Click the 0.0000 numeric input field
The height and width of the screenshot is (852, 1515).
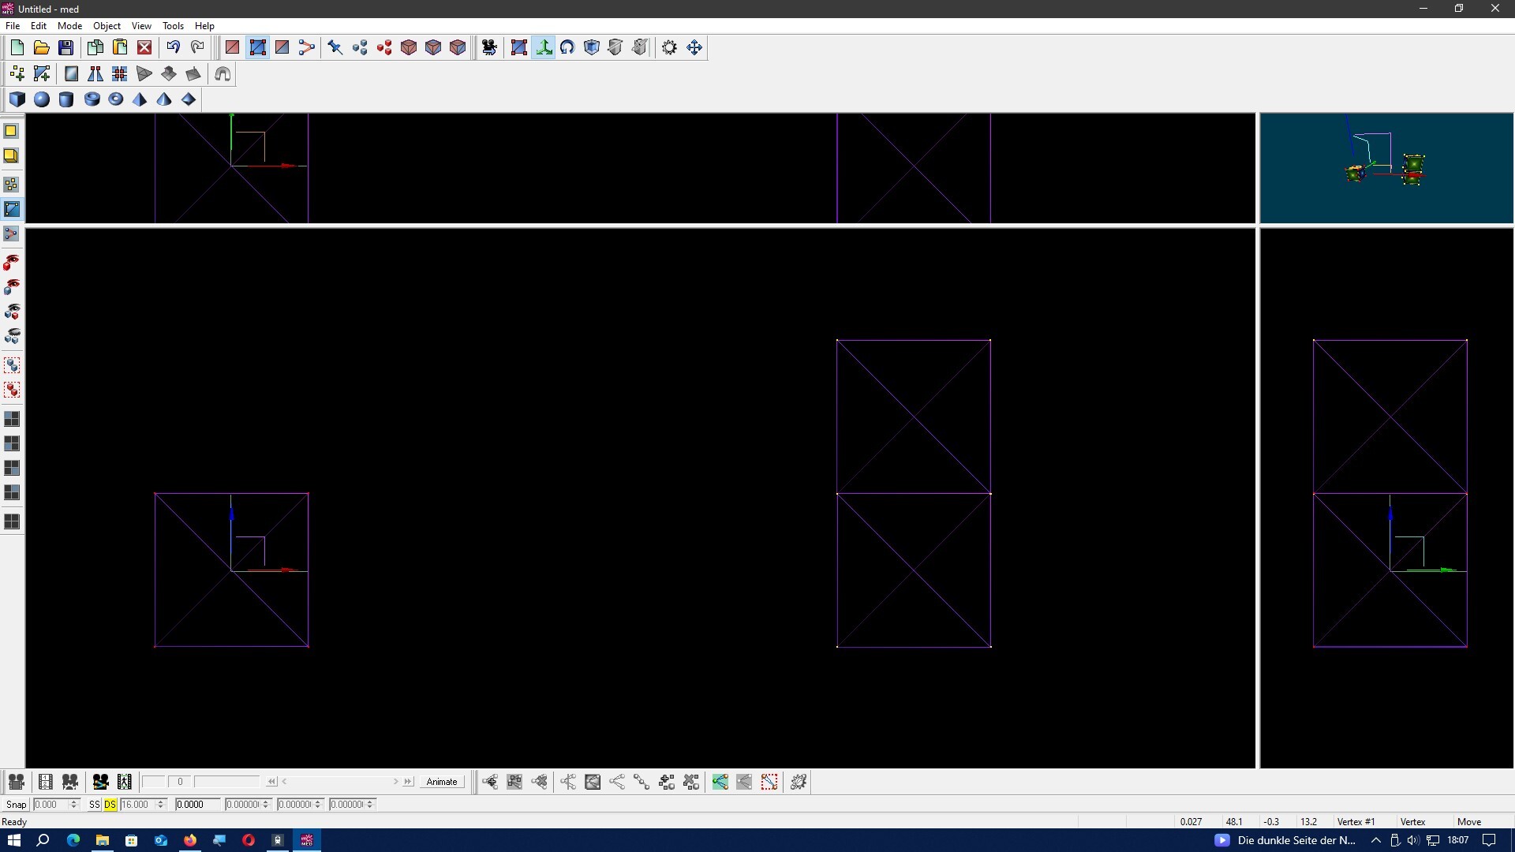(196, 805)
